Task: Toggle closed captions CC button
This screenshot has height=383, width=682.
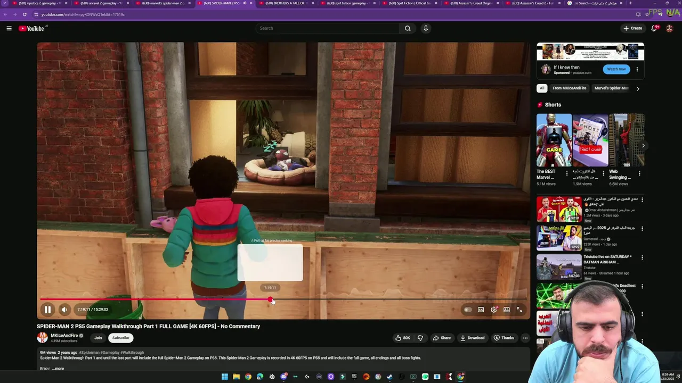Action: (481, 310)
